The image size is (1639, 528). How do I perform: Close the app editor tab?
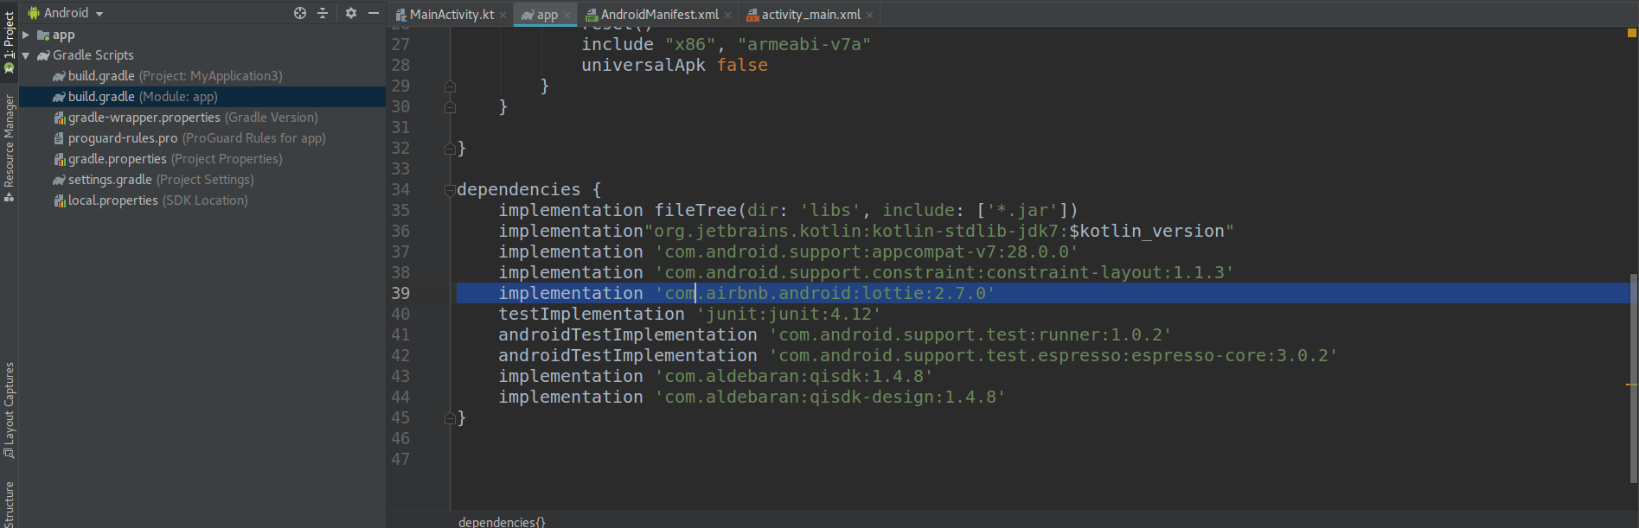[x=567, y=15]
